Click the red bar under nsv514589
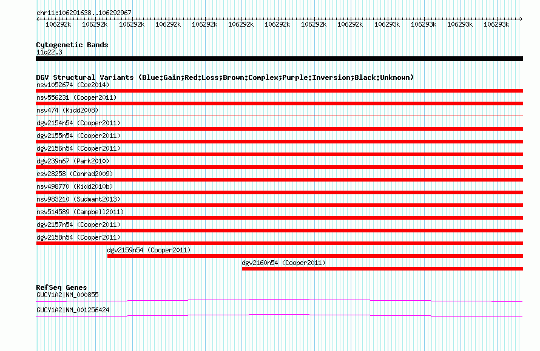Image resolution: width=540 pixels, height=351 pixels. click(x=279, y=218)
